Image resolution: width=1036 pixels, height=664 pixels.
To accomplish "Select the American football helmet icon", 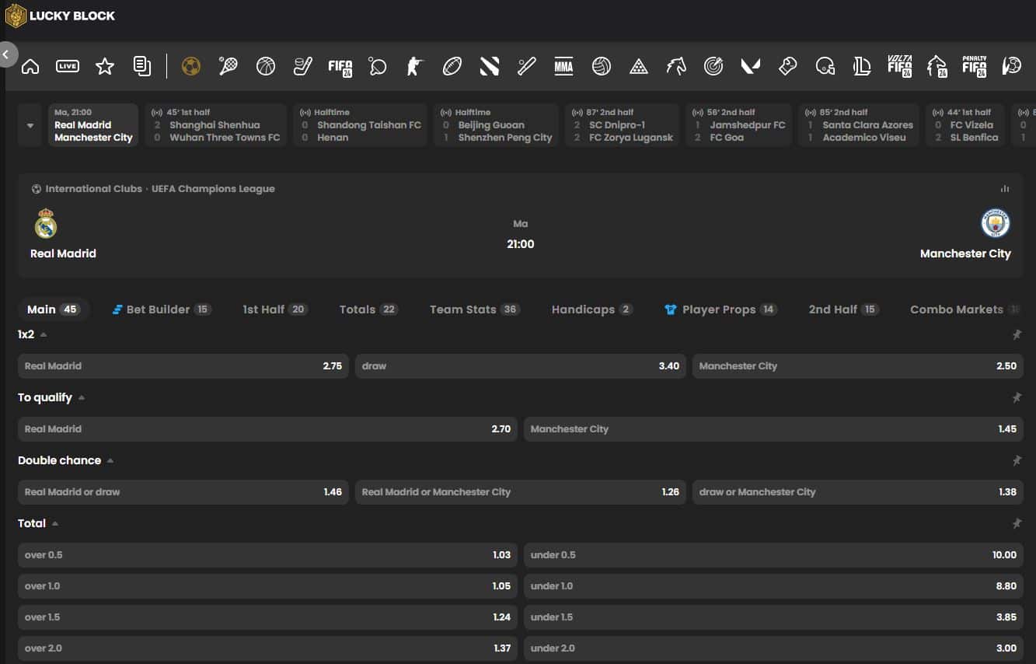I will click(x=825, y=67).
